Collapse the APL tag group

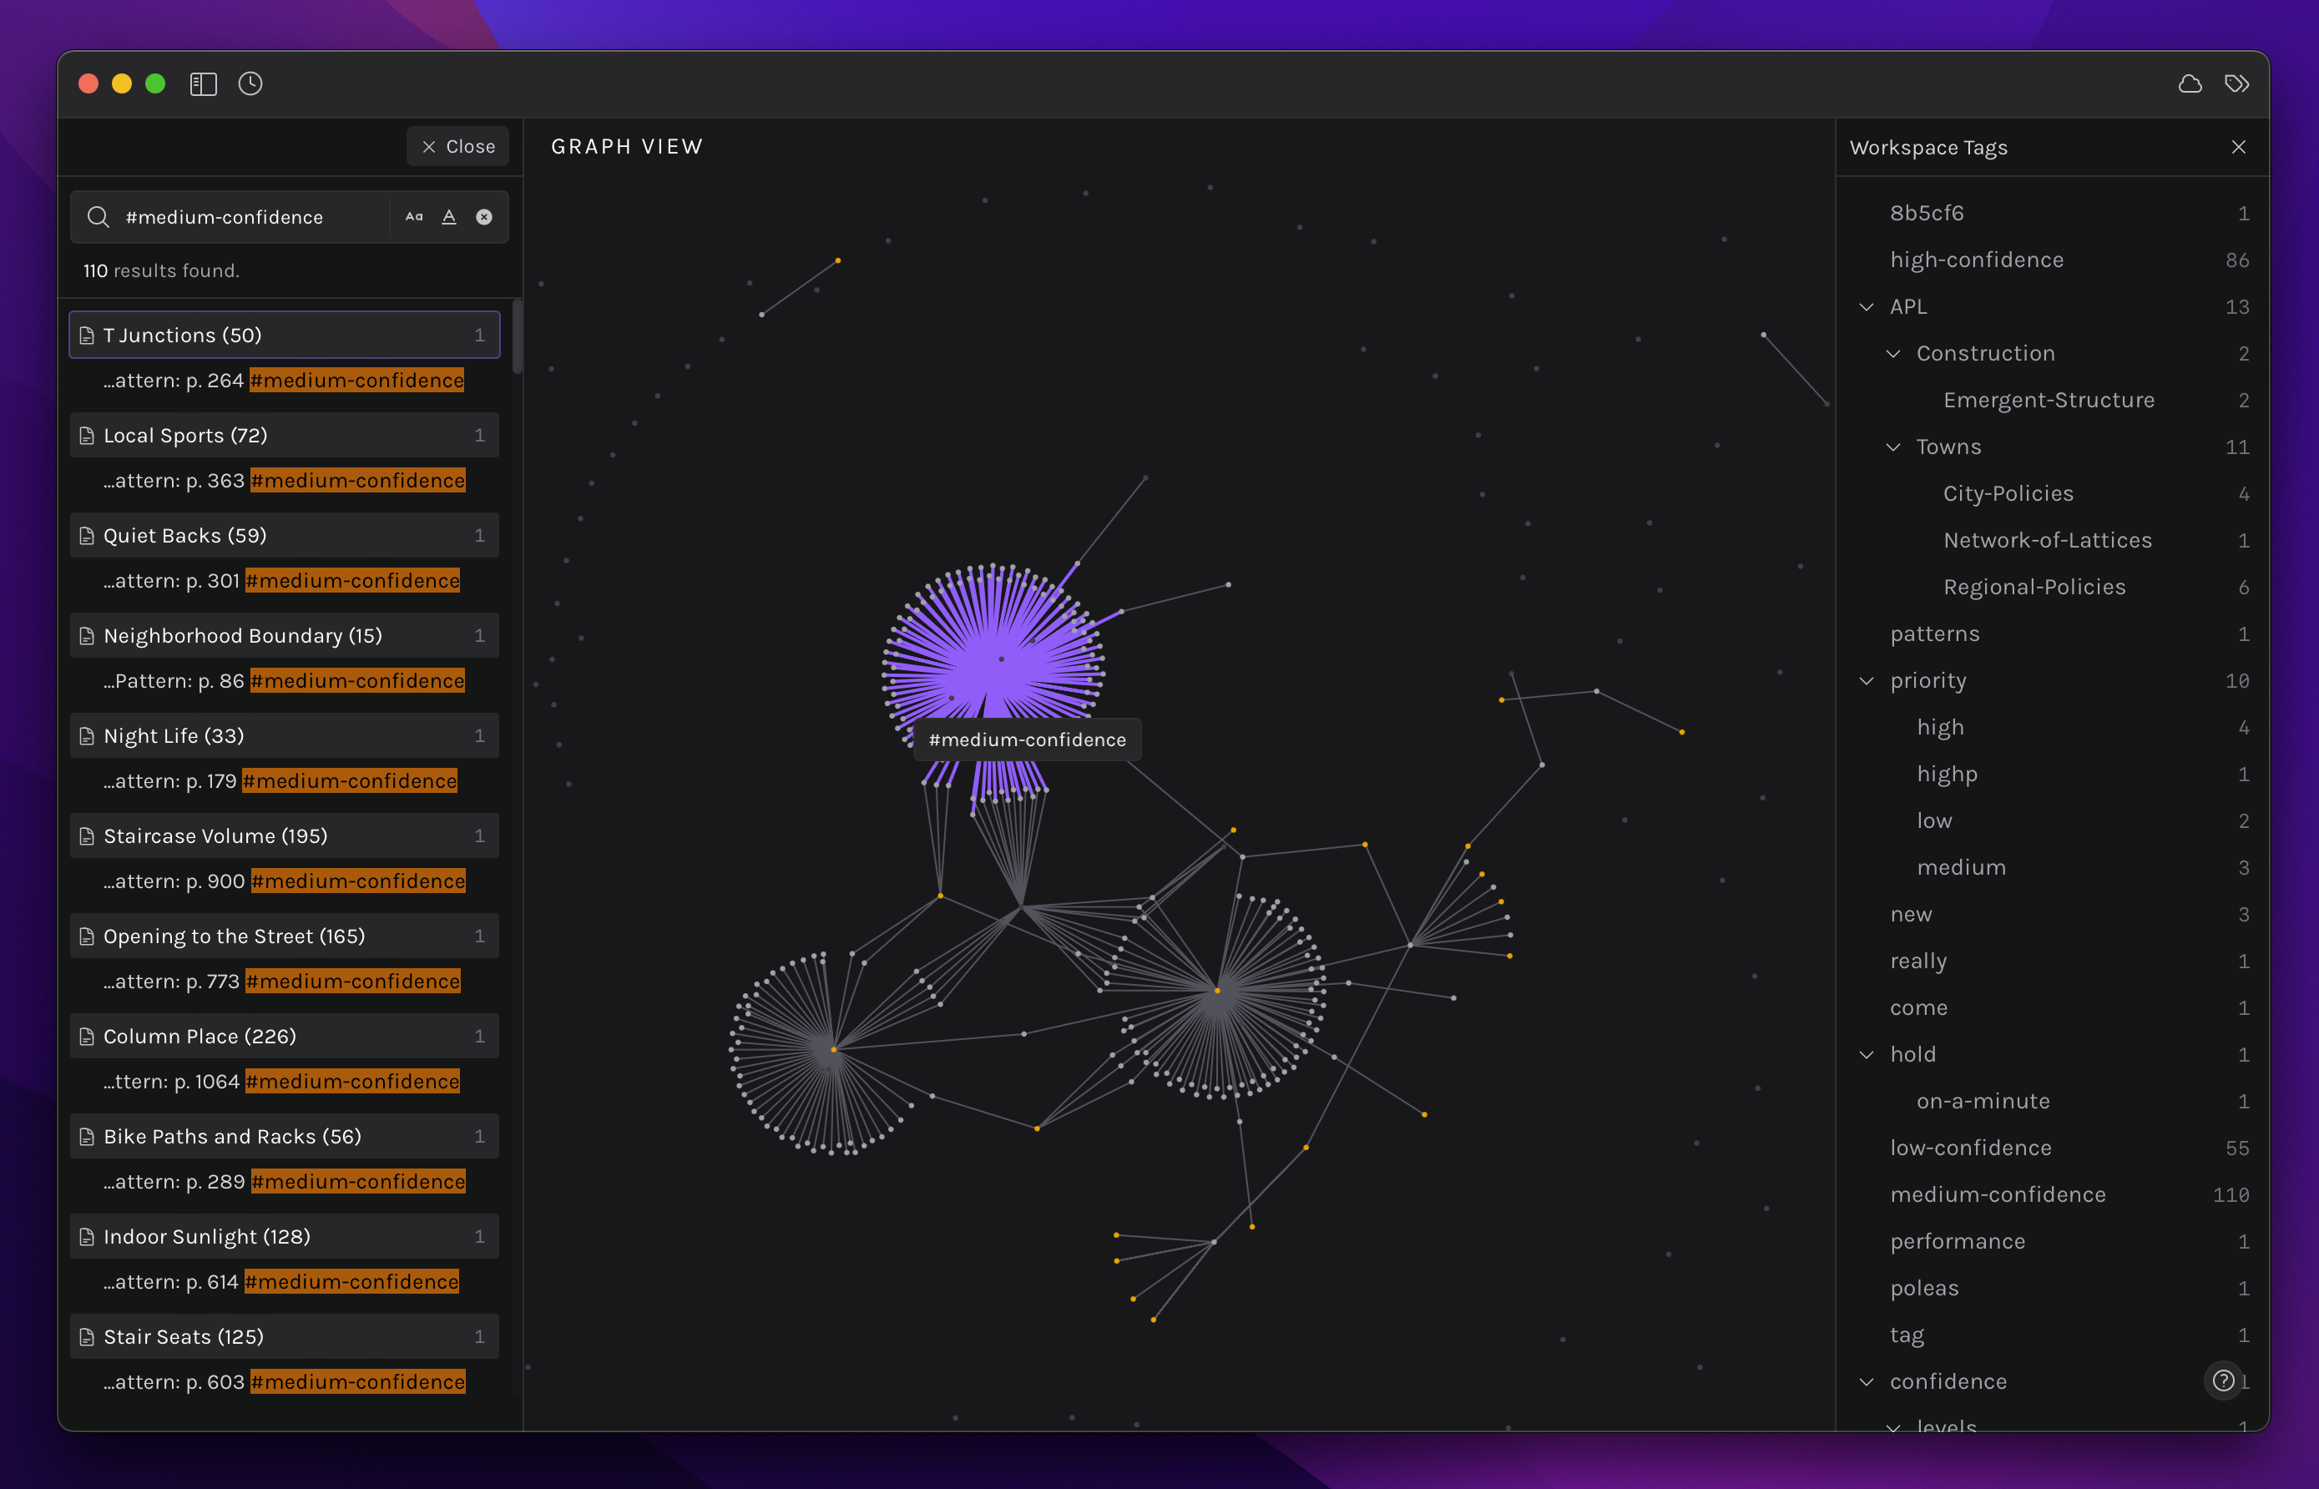[1867, 306]
